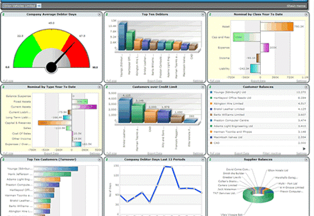Select Harman Toonks and Phipps balance row

coord(258,132)
